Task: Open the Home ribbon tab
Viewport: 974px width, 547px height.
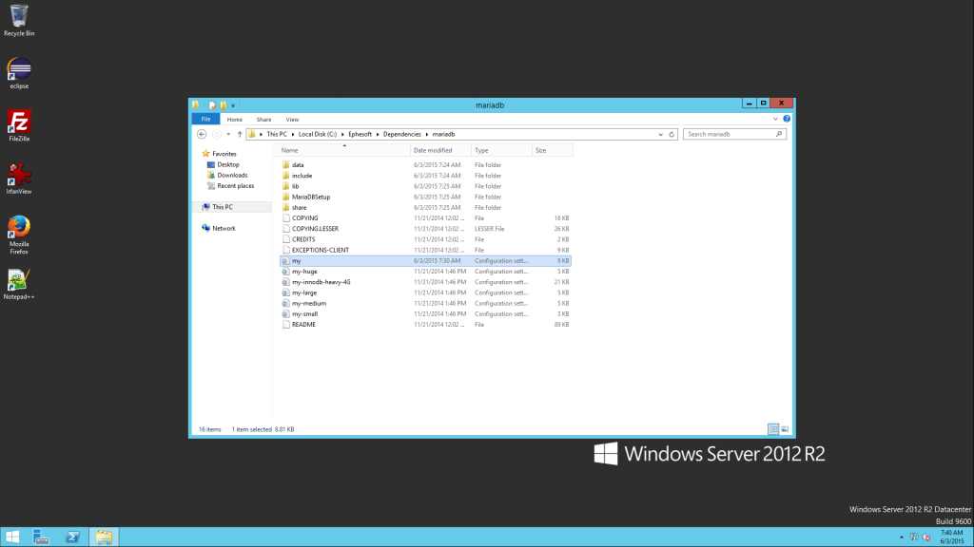Action: pos(234,119)
